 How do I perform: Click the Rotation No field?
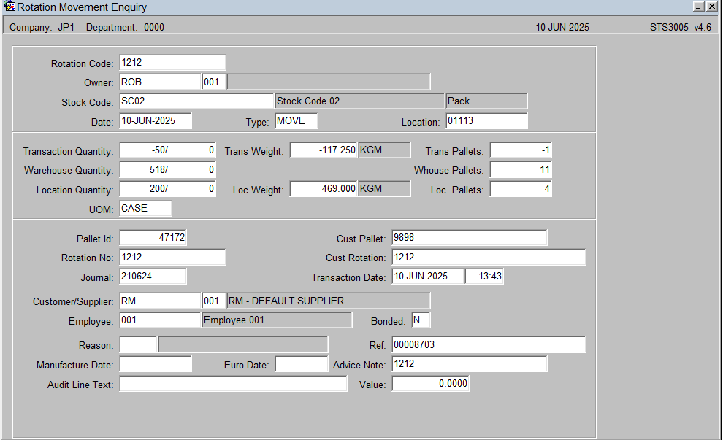click(x=172, y=257)
